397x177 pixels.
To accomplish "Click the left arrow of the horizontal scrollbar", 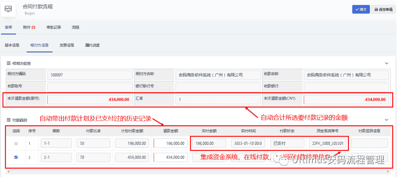I will click(x=8, y=172).
